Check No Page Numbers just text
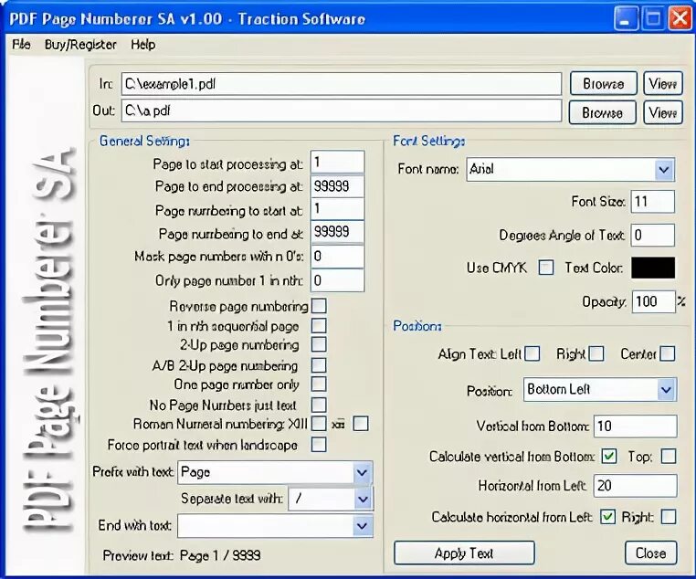696x579 pixels. coord(319,405)
